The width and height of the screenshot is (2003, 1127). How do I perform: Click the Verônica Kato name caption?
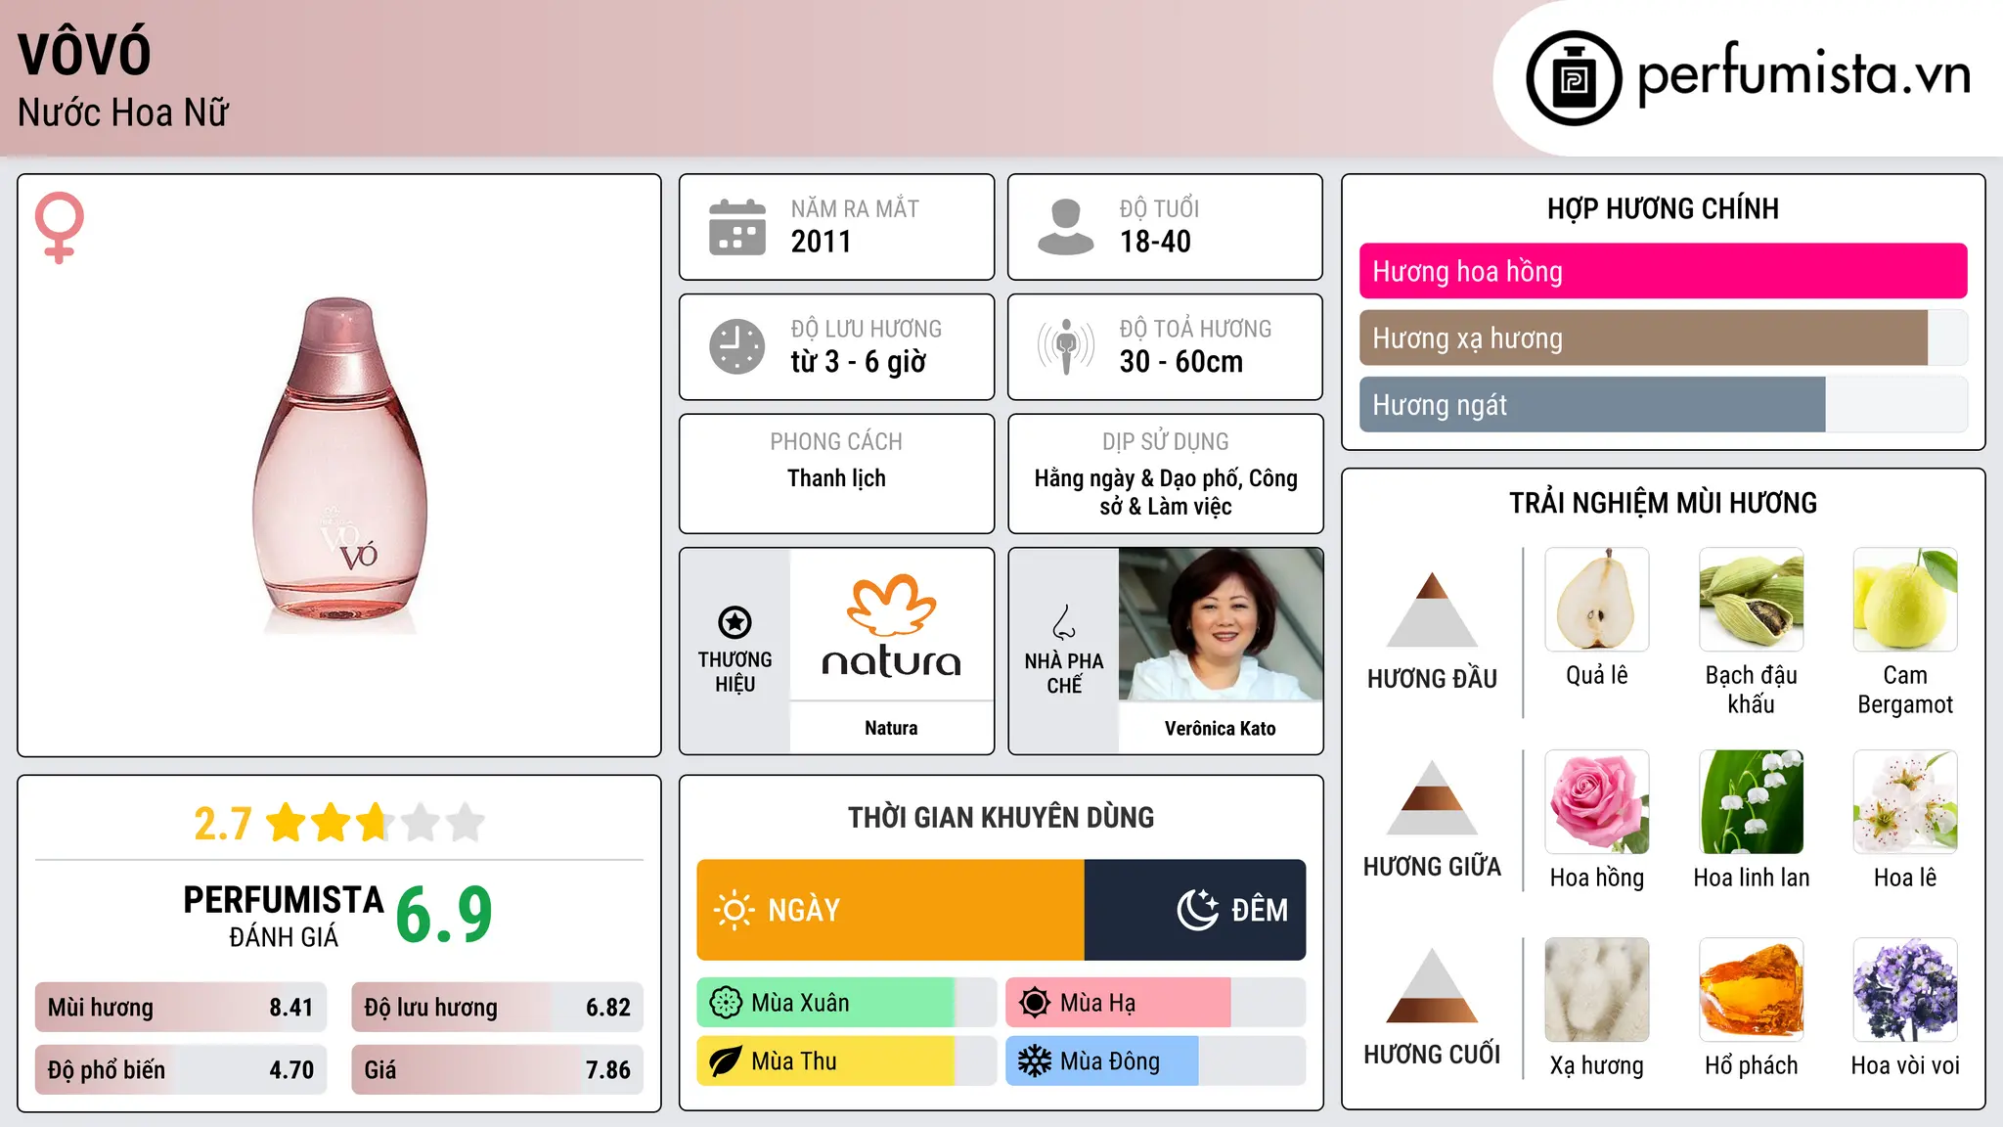[1221, 728]
